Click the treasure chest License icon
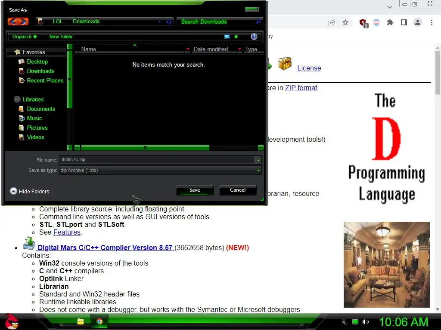 285,64
